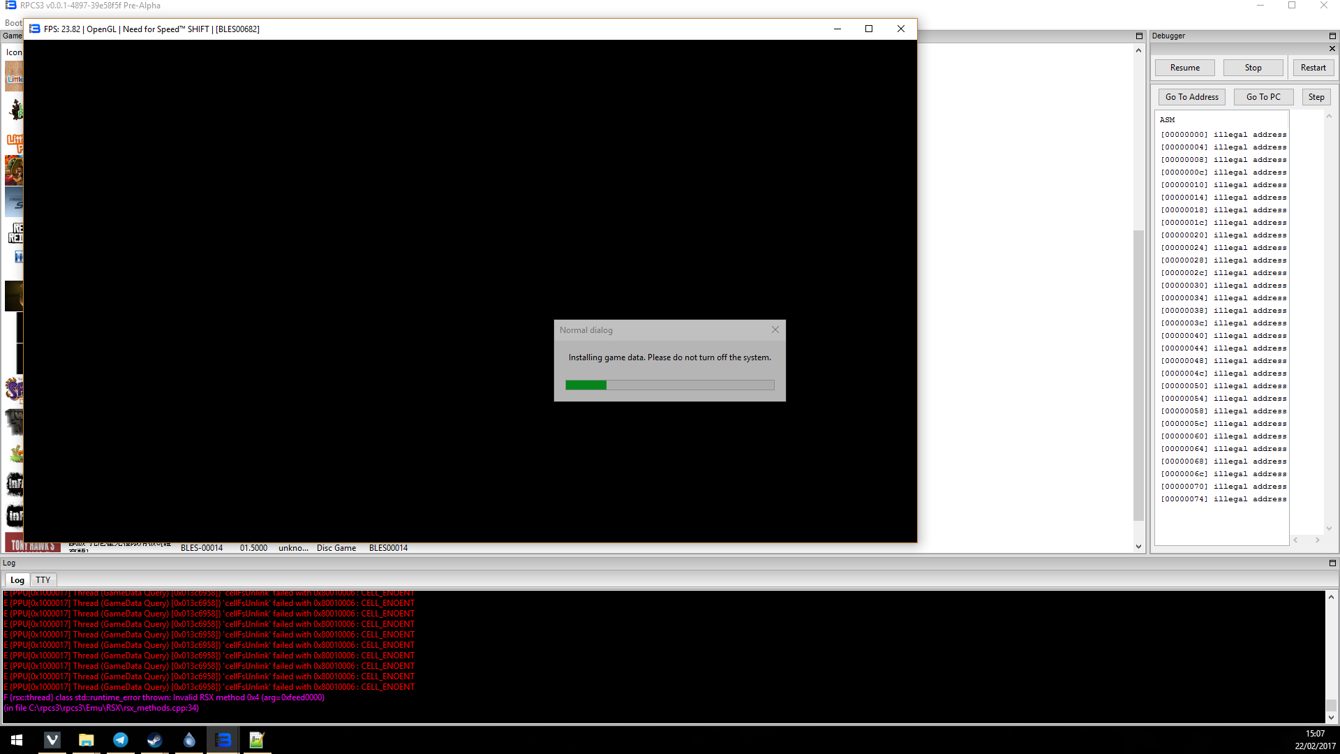Toggle float on Log panel
The image size is (1340, 754).
click(x=1332, y=563)
